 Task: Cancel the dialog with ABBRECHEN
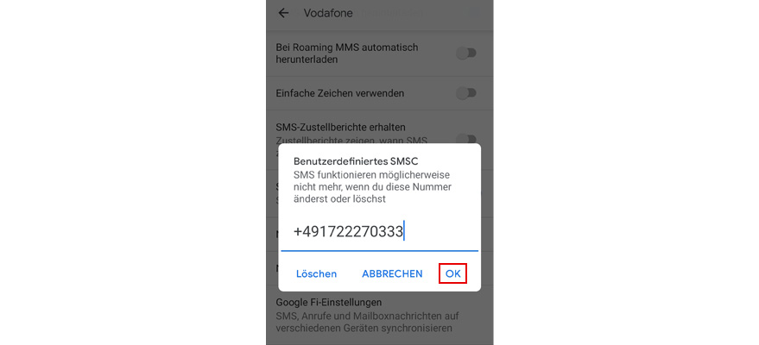pyautogui.click(x=392, y=274)
